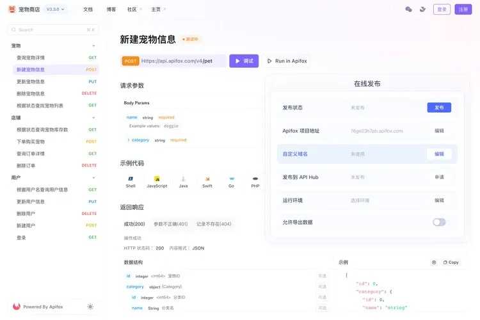This screenshot has height=320, width=480.
Task: Switch to the 记录不存在(404) response tab
Action: (214, 224)
